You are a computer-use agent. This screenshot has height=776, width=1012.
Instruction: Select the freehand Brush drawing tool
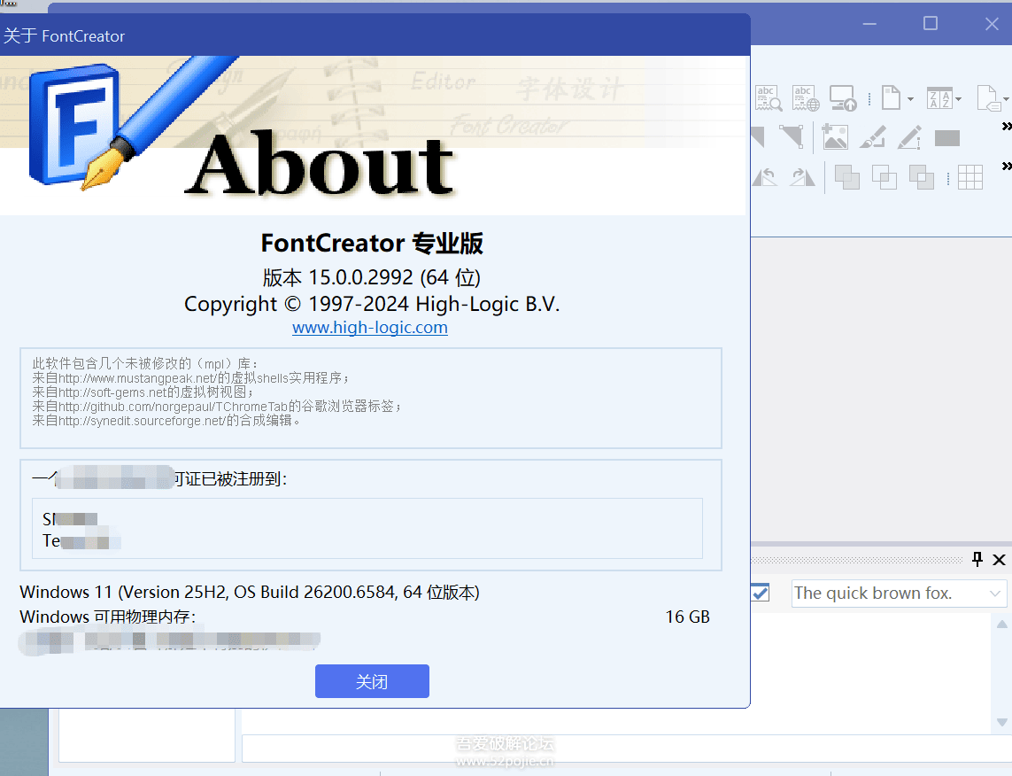pos(872,137)
